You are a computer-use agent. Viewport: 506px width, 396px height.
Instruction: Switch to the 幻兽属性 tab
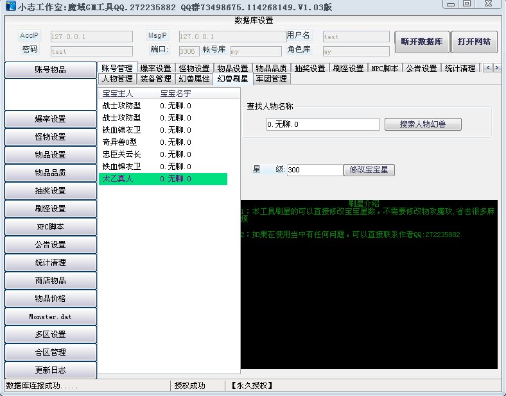[194, 79]
